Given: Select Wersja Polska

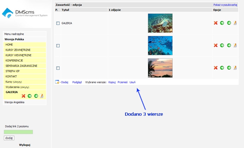Looking at the screenshot, I should (14, 39).
